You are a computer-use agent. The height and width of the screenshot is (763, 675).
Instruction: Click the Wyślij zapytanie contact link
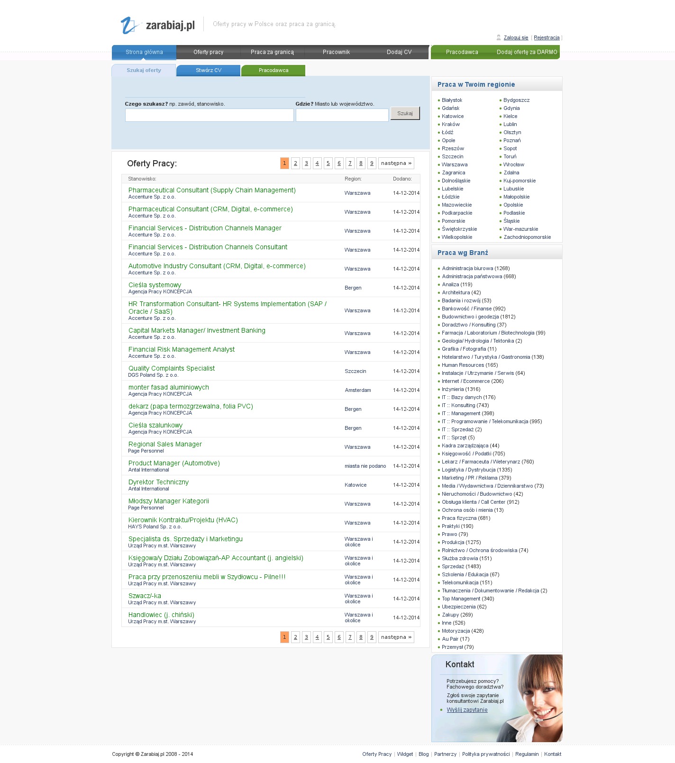tap(467, 710)
